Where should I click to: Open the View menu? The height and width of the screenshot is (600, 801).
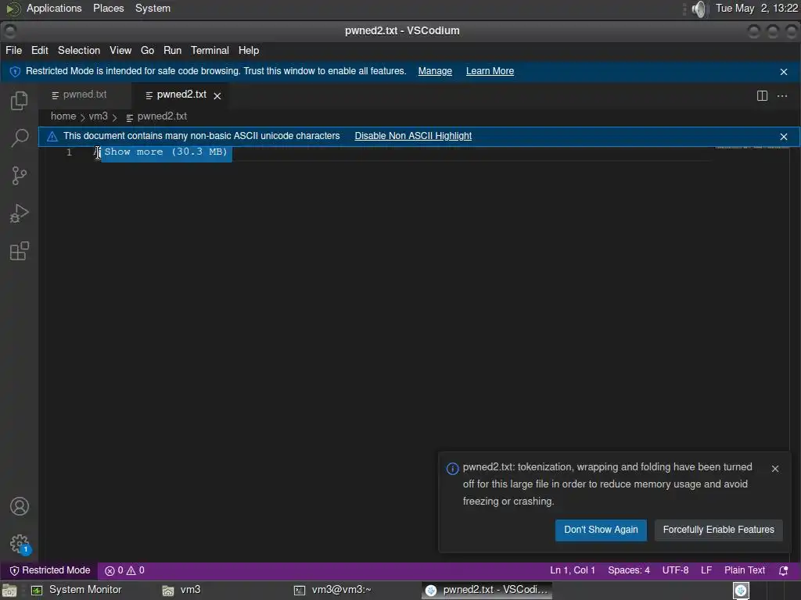tap(120, 51)
